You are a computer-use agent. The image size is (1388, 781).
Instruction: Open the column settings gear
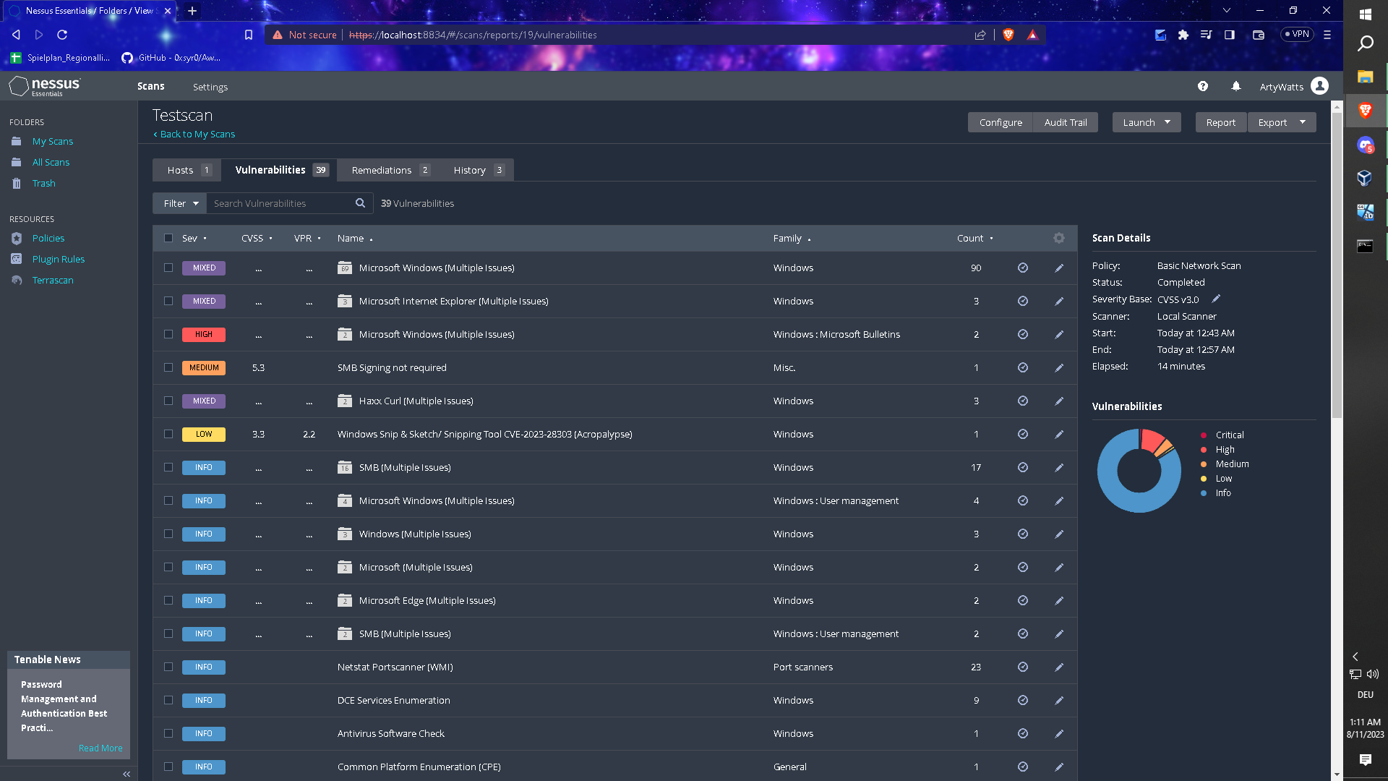[1058, 238]
